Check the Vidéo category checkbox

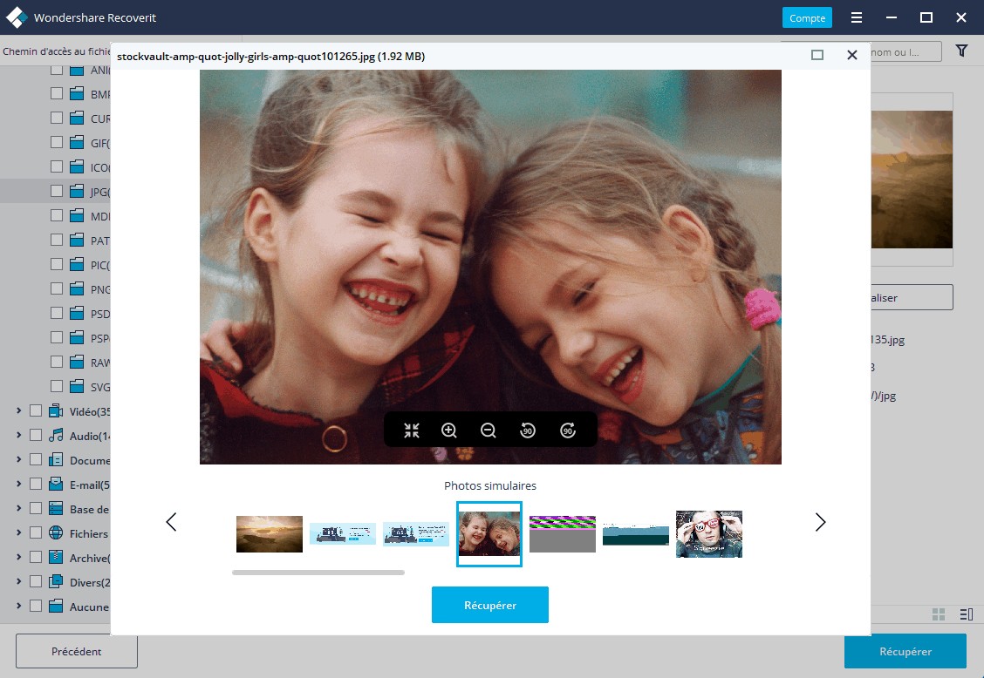[36, 411]
